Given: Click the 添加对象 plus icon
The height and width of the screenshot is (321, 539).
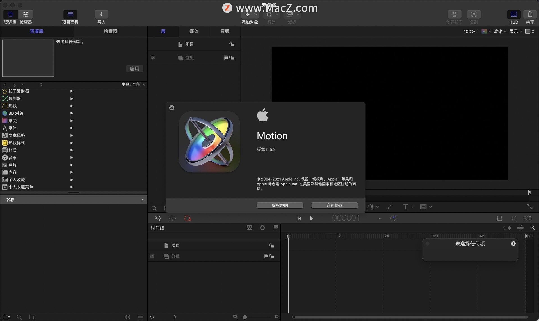Looking at the screenshot, I should tap(247, 14).
